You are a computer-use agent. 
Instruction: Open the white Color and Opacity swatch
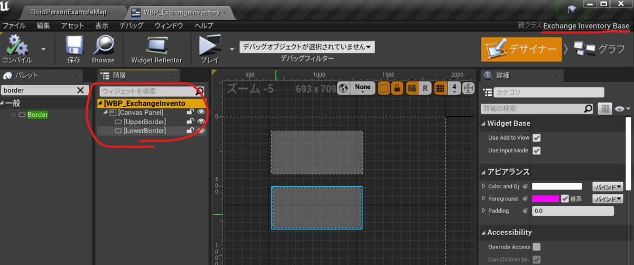pyautogui.click(x=557, y=186)
